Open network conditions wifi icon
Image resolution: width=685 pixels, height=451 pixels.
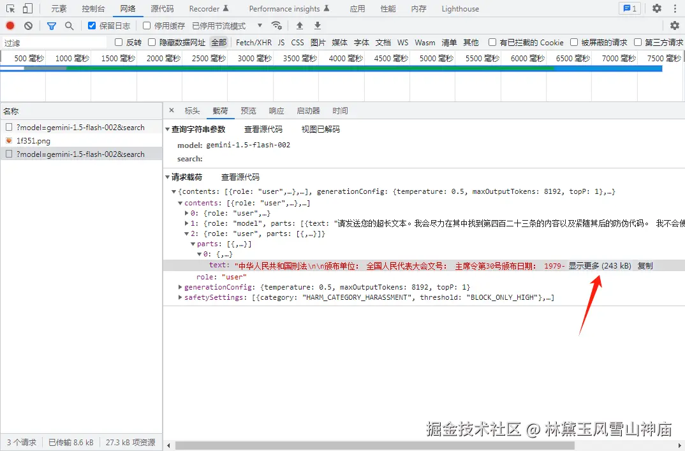(x=277, y=26)
